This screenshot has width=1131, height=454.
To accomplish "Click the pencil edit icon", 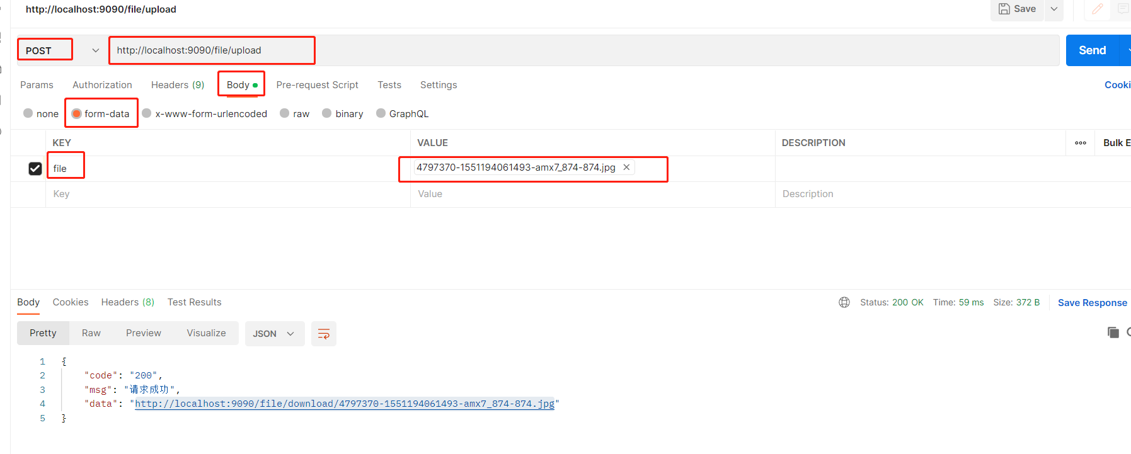I will tap(1098, 9).
